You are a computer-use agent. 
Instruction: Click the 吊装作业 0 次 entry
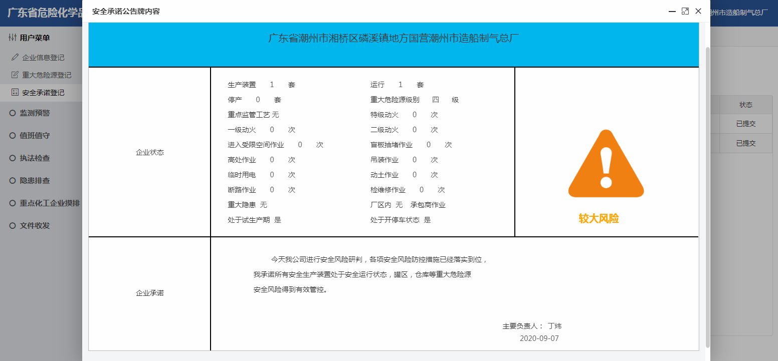pos(404,160)
